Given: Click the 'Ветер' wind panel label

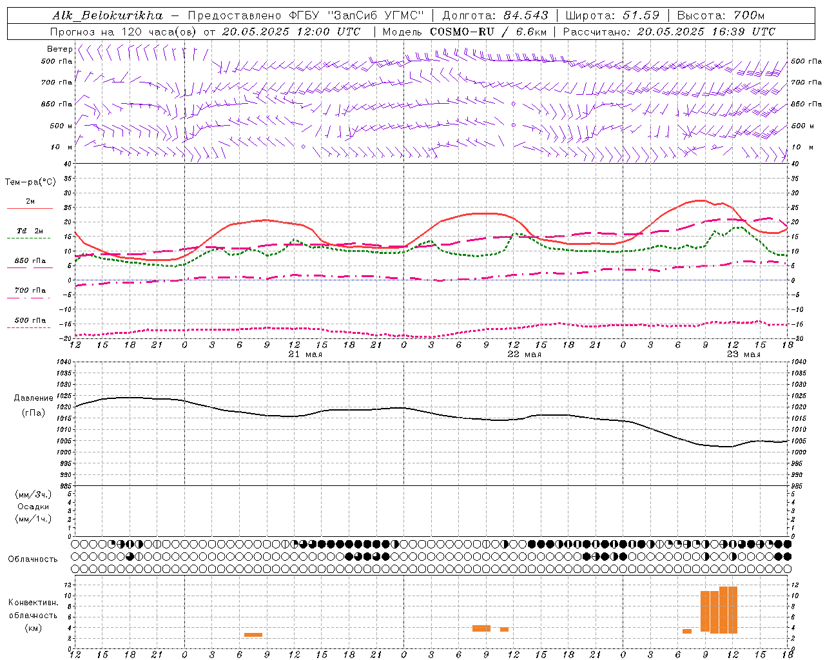Looking at the screenshot, I should 59,49.
